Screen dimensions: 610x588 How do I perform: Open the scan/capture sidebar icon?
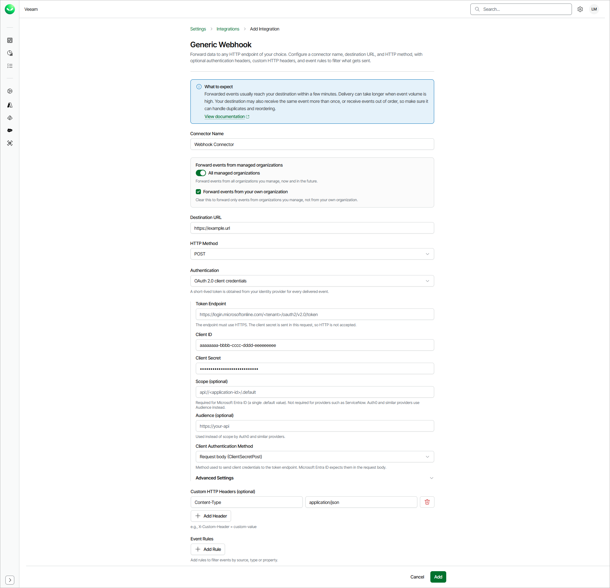(10, 143)
